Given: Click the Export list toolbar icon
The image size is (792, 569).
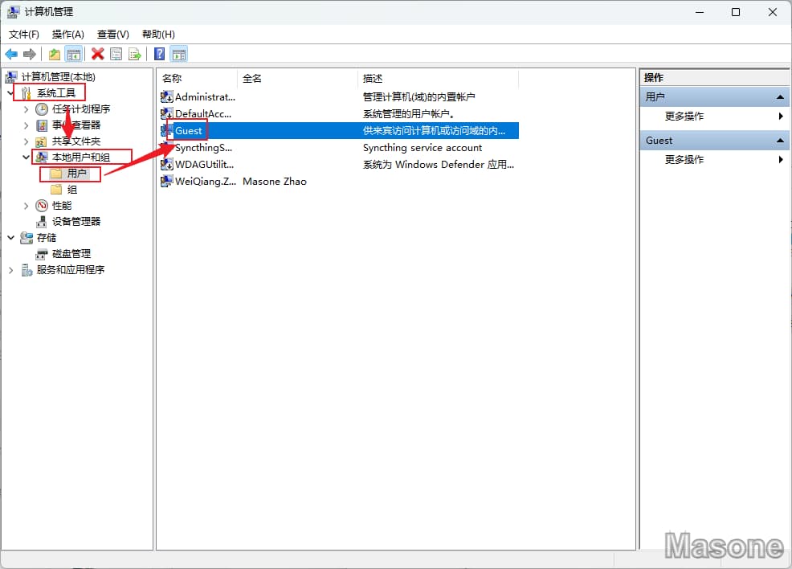Looking at the screenshot, I should (135, 54).
